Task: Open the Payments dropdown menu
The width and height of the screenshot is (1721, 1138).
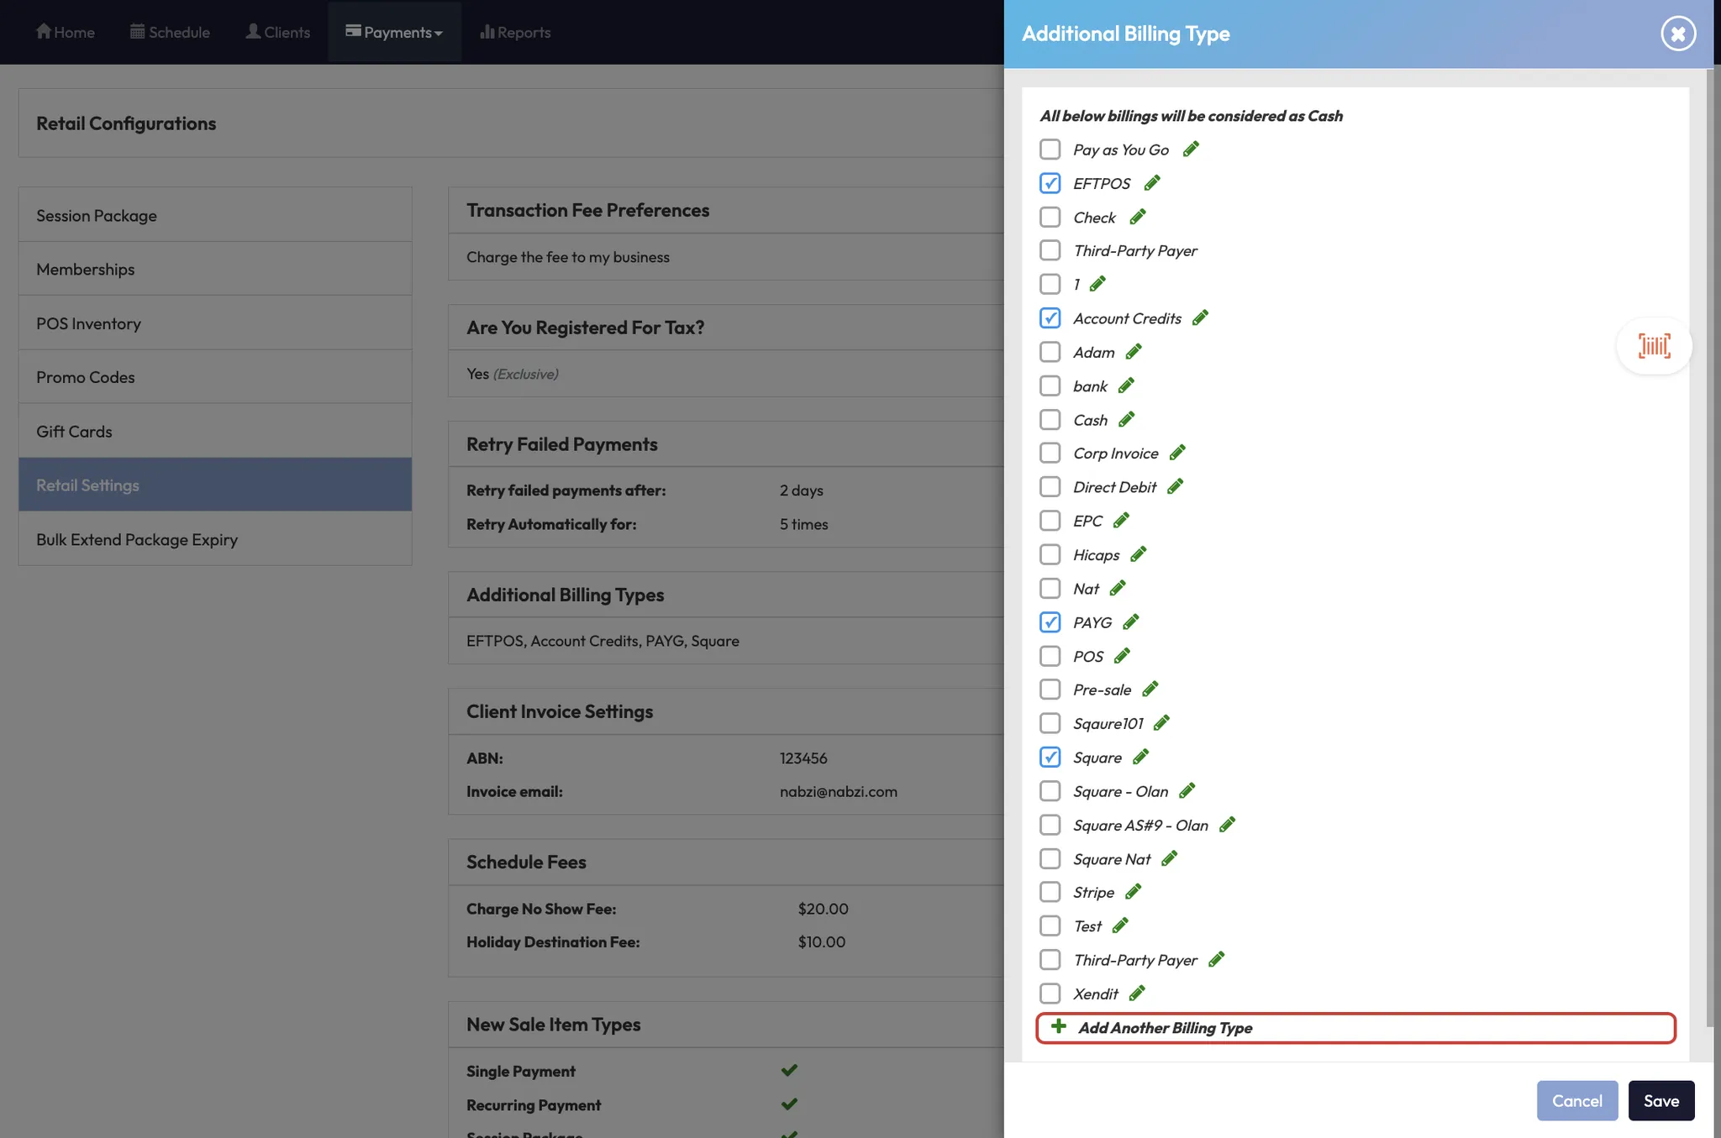Action: pyautogui.click(x=394, y=32)
